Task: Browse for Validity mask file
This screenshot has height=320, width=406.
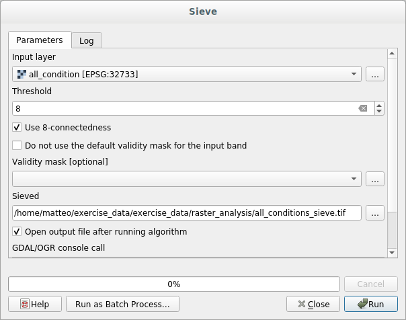Action: pos(375,179)
